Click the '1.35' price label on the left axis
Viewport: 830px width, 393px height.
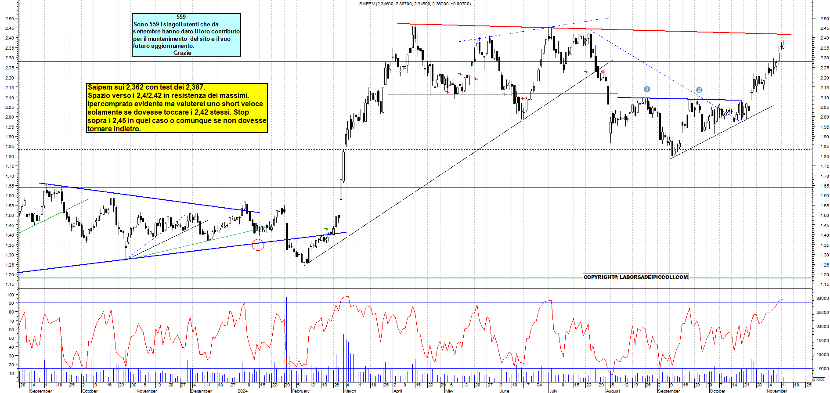coord(9,245)
